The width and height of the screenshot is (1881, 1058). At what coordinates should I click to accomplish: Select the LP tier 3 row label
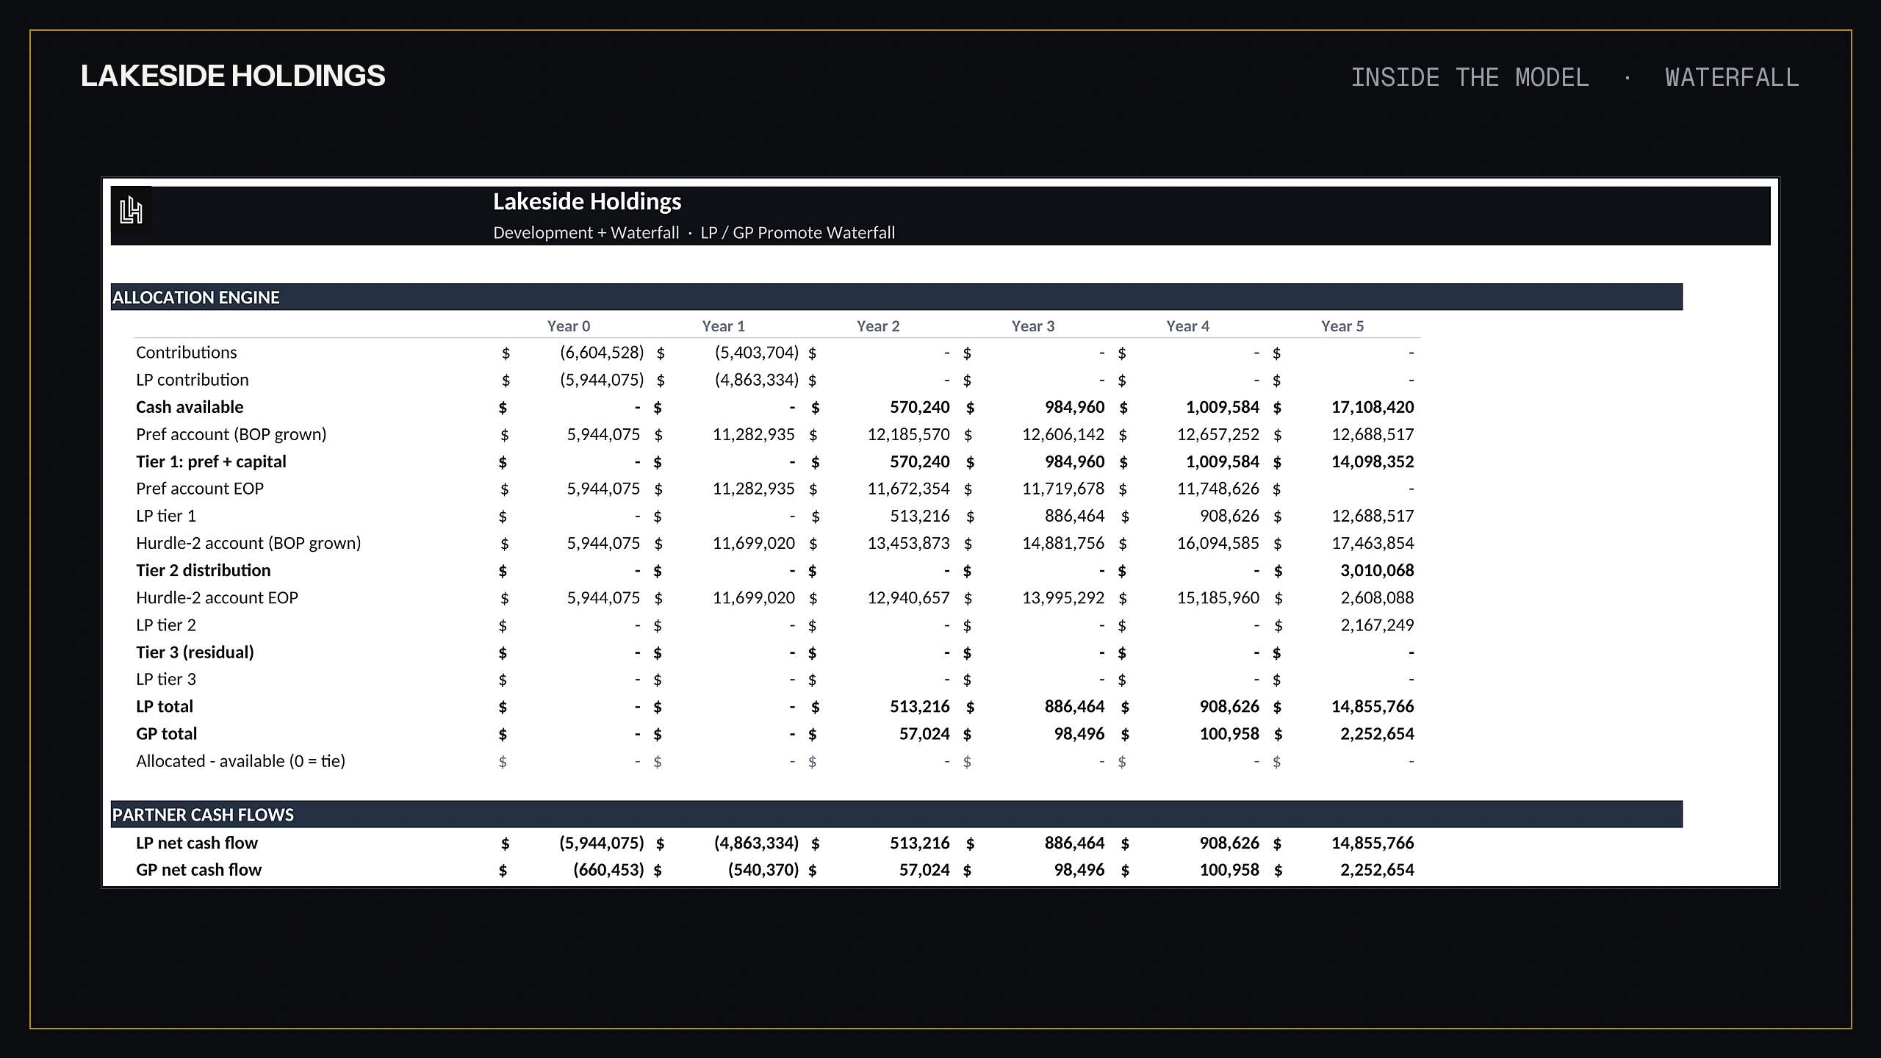[x=166, y=678]
